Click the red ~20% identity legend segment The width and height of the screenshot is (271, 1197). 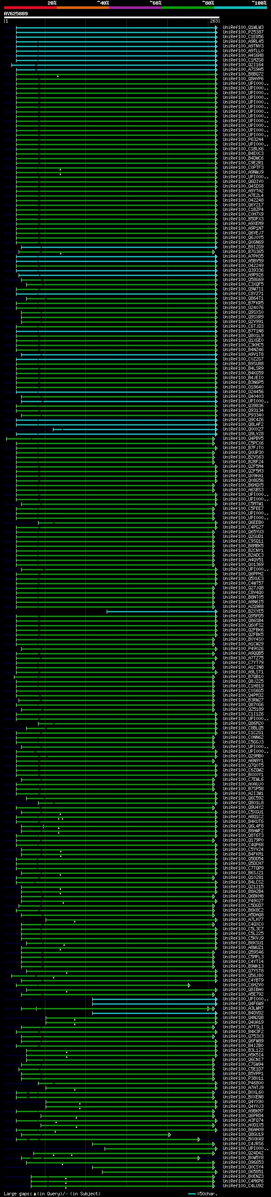coord(30,8)
